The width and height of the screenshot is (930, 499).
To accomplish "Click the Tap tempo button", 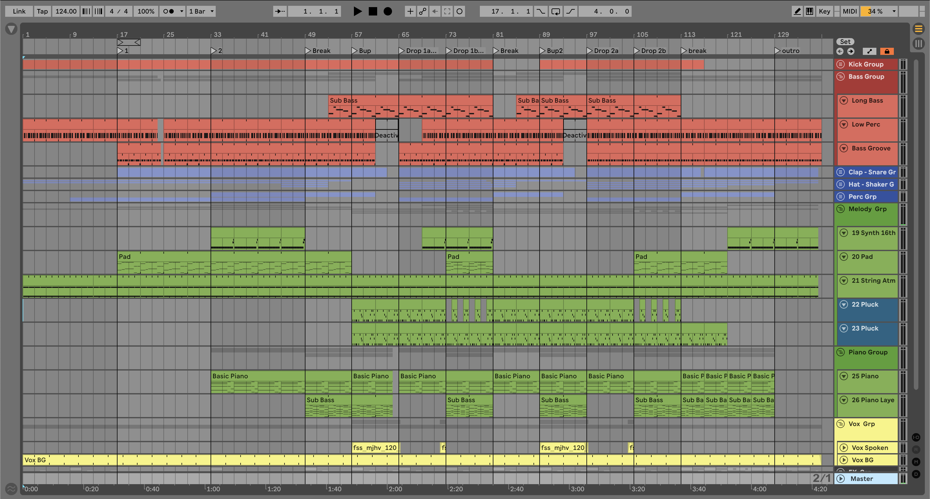I will coord(42,11).
